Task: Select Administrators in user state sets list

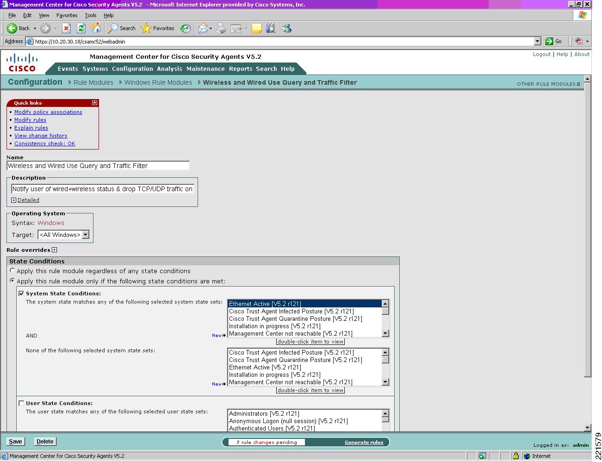Action: pyautogui.click(x=304, y=413)
